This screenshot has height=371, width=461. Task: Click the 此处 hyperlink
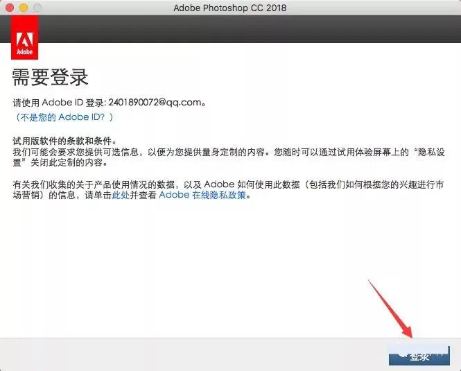[121, 195]
